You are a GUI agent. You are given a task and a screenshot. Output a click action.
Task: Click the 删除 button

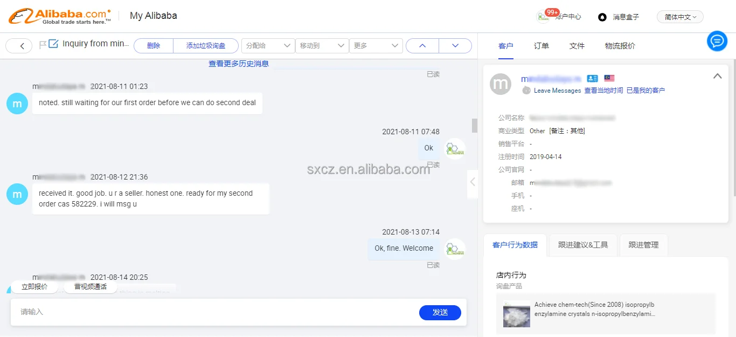tap(154, 46)
